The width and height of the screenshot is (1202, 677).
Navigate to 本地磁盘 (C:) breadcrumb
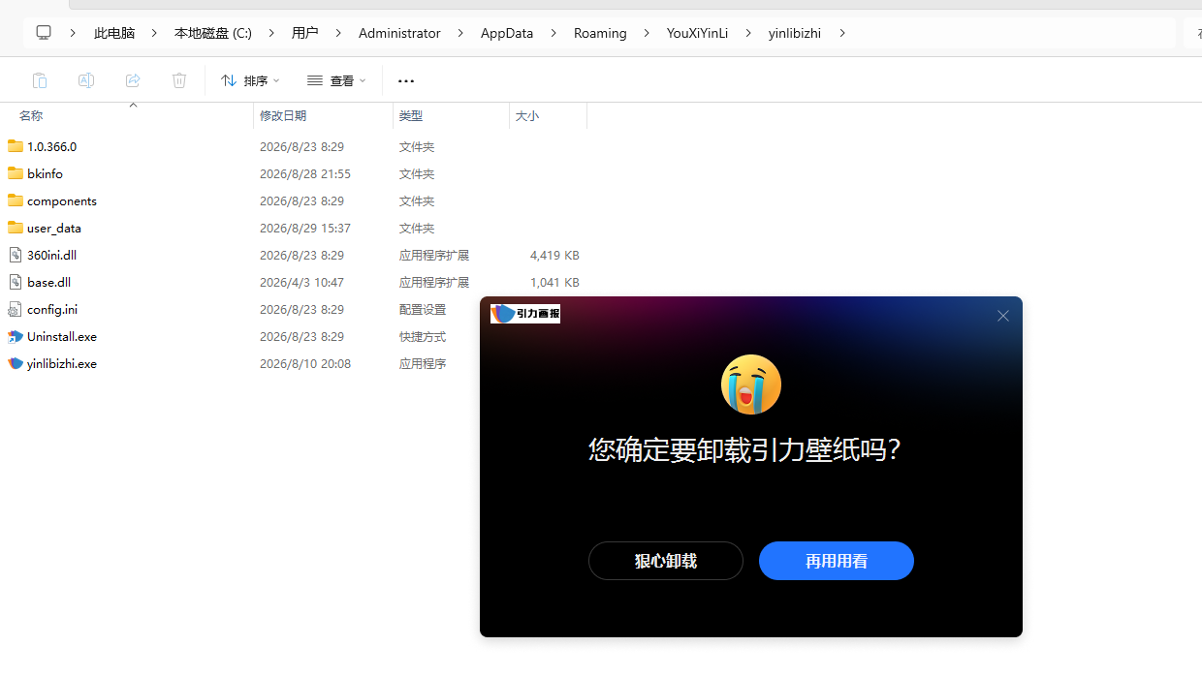pos(213,33)
